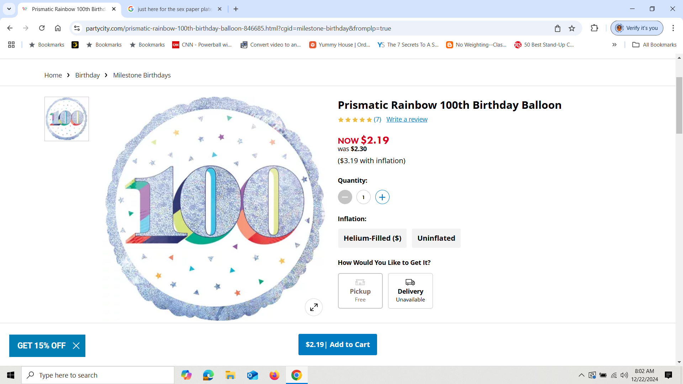This screenshot has height=384, width=683.
Task: Click the $2.19 Add to Cart button
Action: (x=338, y=345)
